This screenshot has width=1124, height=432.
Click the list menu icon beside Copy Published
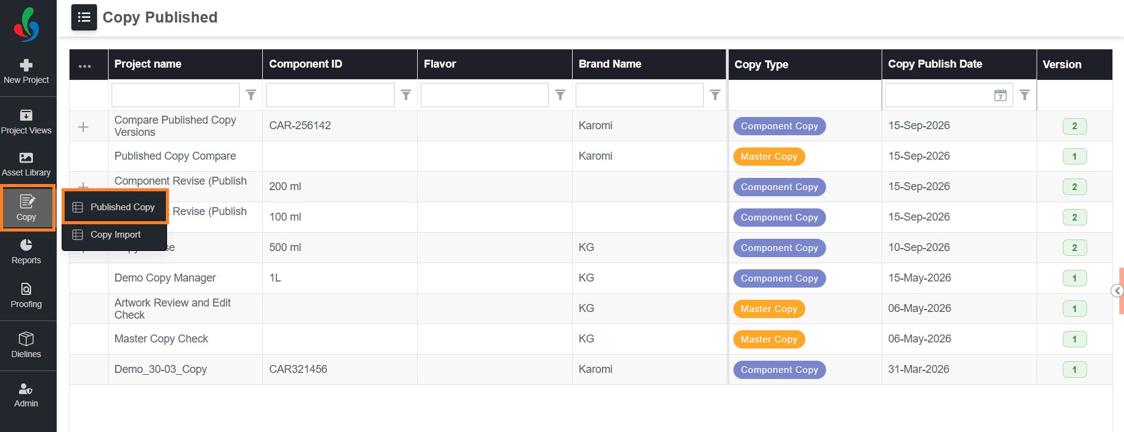(84, 17)
